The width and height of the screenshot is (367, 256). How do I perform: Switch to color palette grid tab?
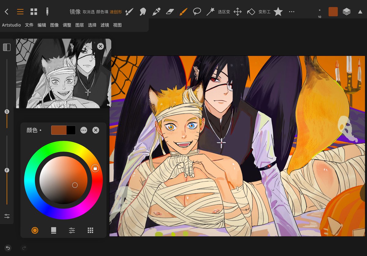click(x=90, y=230)
